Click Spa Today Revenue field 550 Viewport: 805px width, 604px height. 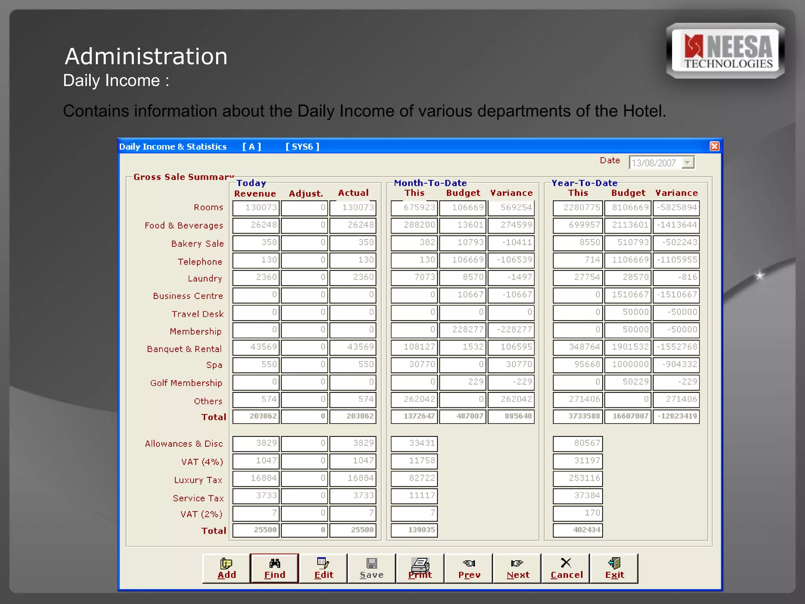pyautogui.click(x=256, y=365)
